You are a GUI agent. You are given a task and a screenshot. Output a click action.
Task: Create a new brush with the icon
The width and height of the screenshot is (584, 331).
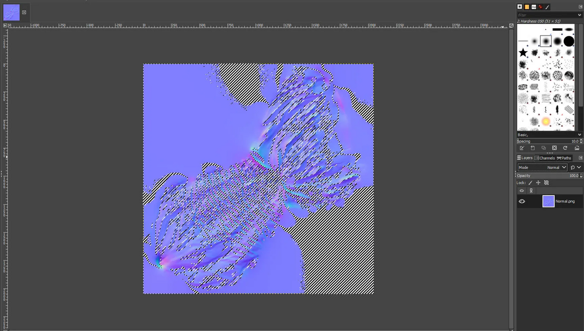tap(532, 148)
